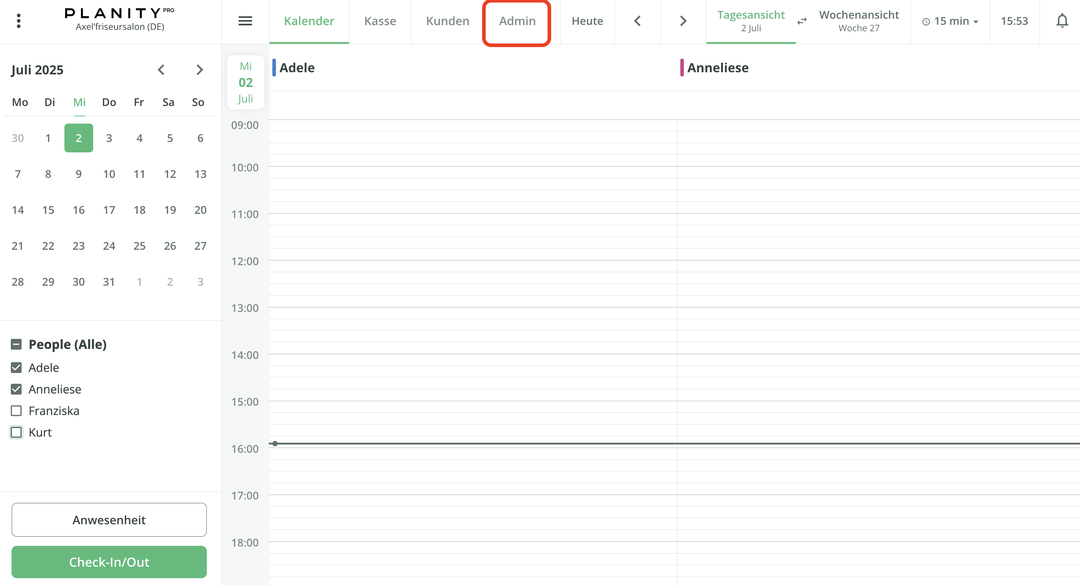
Task: Click Anneliese's pink color marker
Action: coord(682,68)
